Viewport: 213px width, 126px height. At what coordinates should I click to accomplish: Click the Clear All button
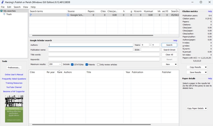pos(169,54)
